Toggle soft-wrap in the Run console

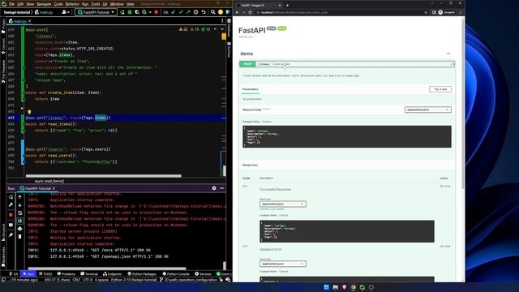tap(19, 213)
